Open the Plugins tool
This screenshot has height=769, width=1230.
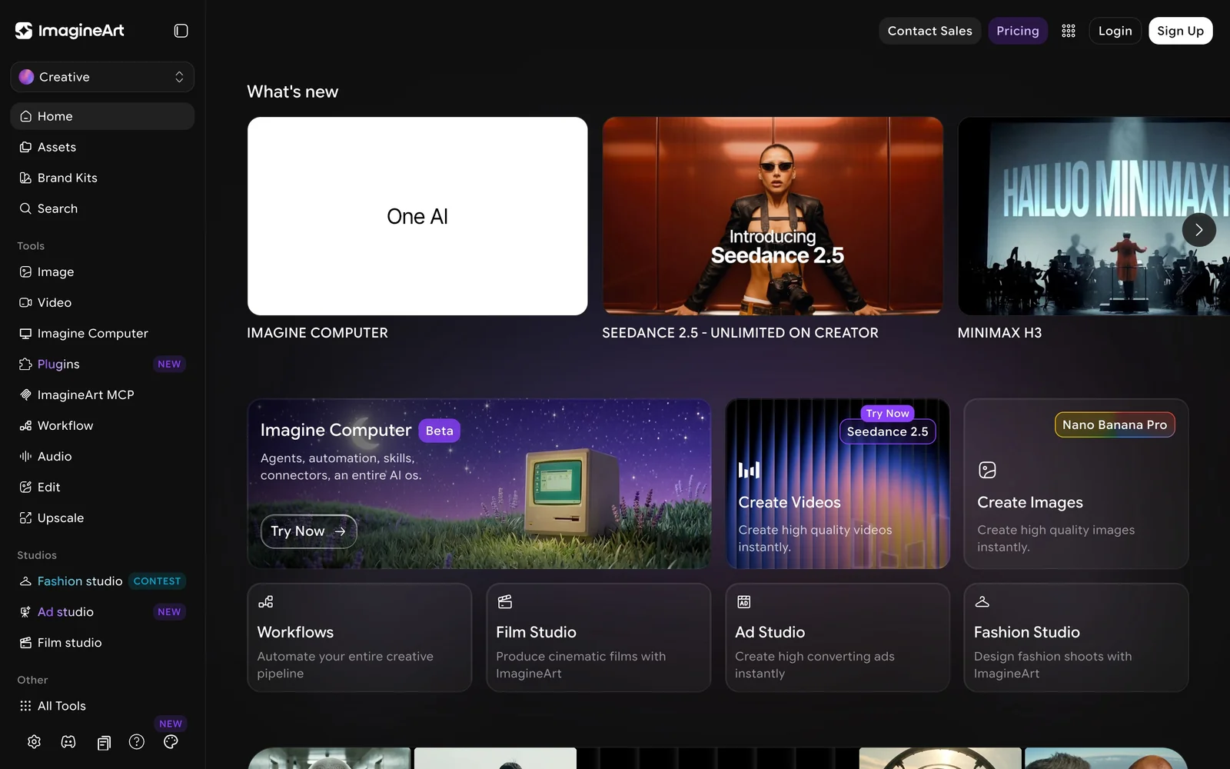click(102, 364)
